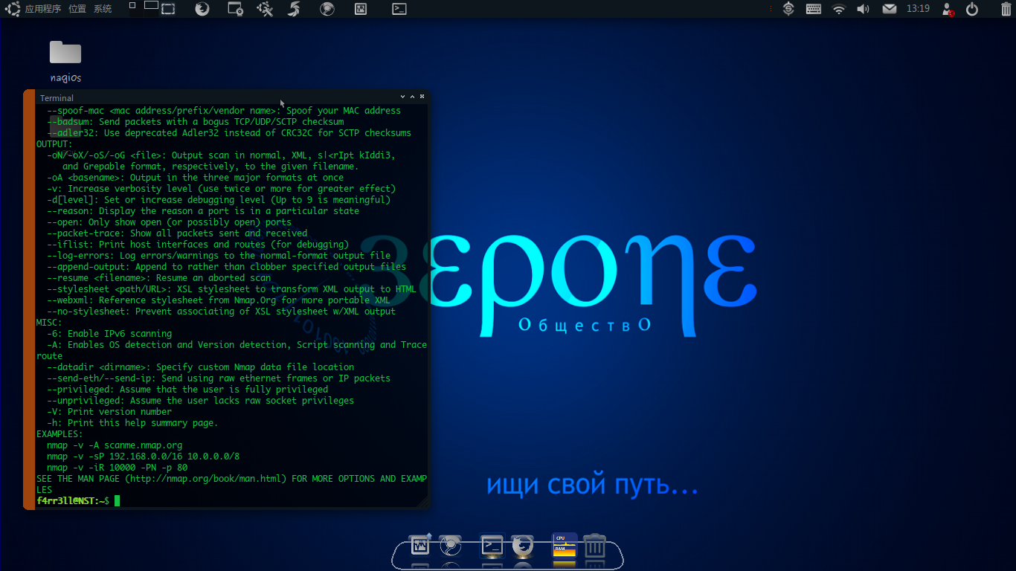Click the screenshot frame icon in top panel
Viewport: 1016px width, 571px height.
(x=168, y=9)
